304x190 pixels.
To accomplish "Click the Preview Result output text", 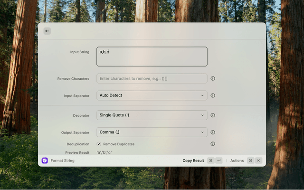I will 104,152.
